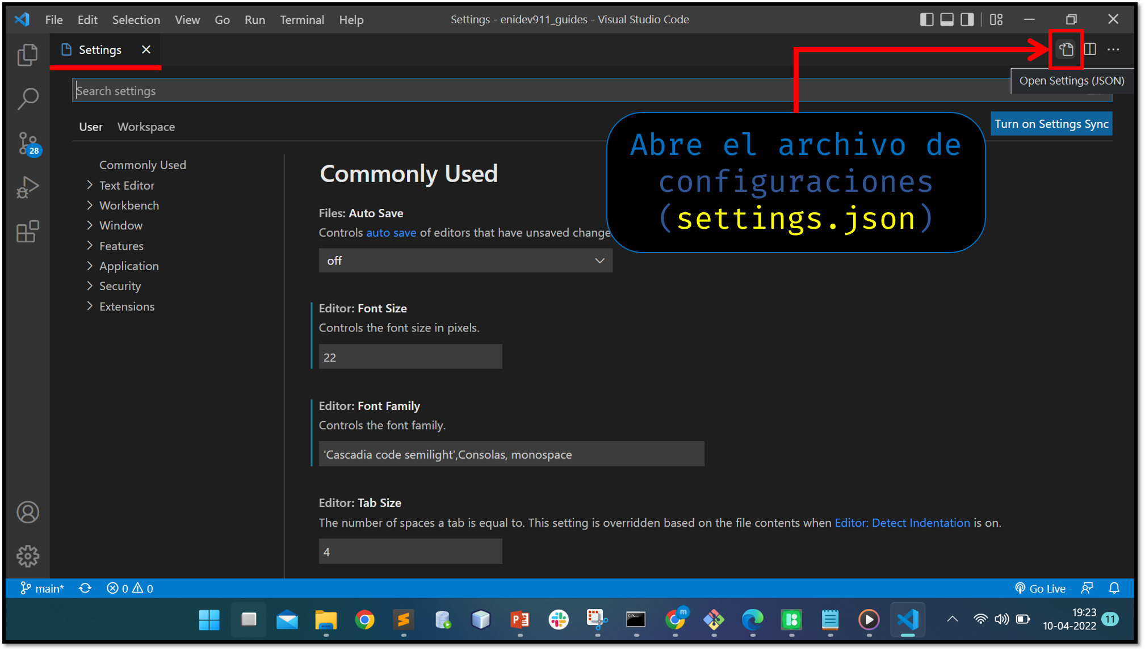Image resolution: width=1145 pixels, height=651 pixels.
Task: Expand Application settings category
Action: (129, 266)
